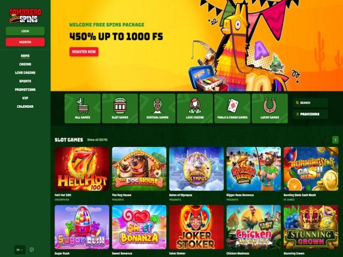343x257 pixels.
Task: Open the Promotions menu item
Action: pos(25,90)
